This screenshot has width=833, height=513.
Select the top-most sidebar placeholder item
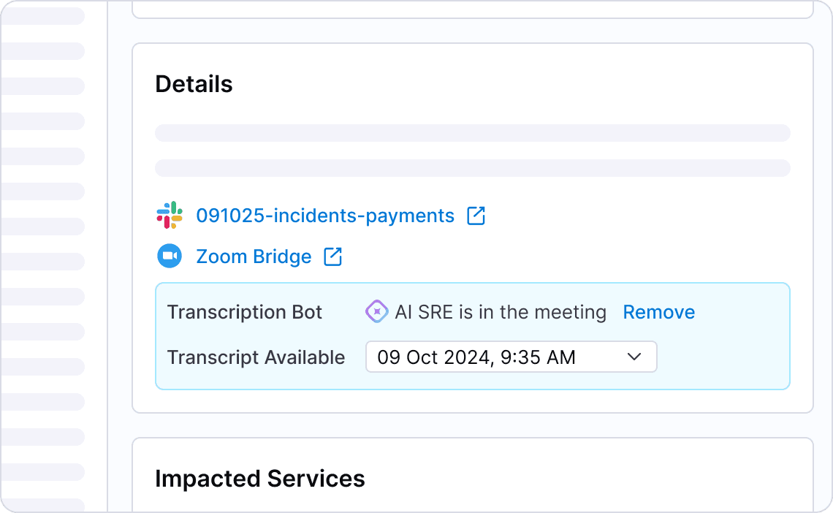point(42,16)
